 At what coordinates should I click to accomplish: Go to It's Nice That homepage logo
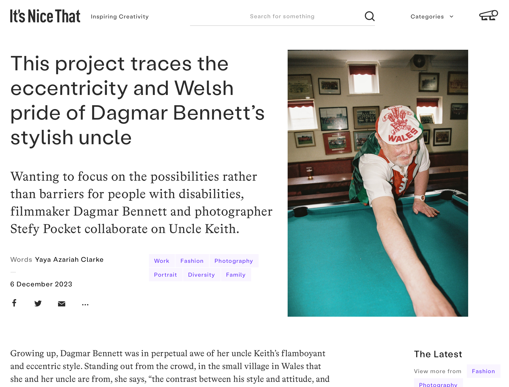(45, 16)
